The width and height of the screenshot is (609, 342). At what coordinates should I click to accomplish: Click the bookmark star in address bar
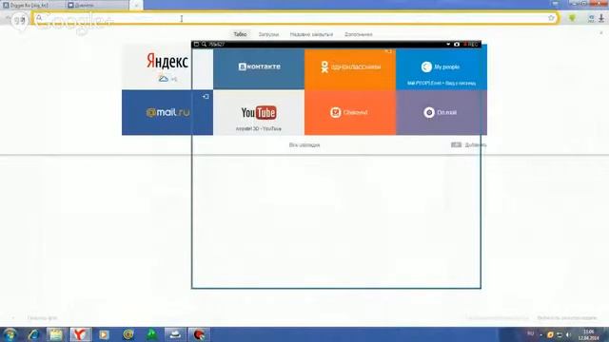[x=551, y=18]
